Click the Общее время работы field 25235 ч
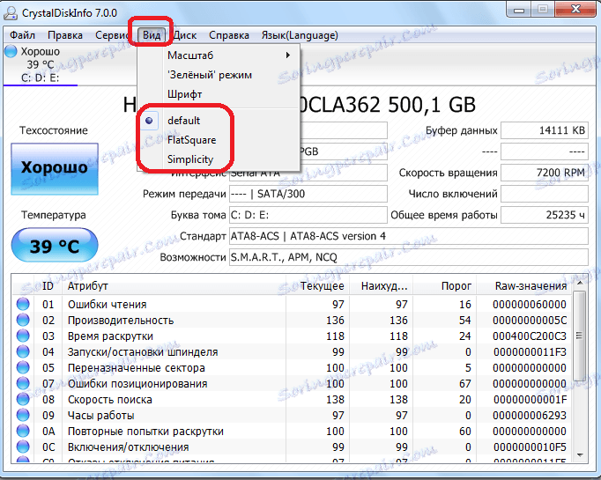The image size is (601, 480). point(545,215)
